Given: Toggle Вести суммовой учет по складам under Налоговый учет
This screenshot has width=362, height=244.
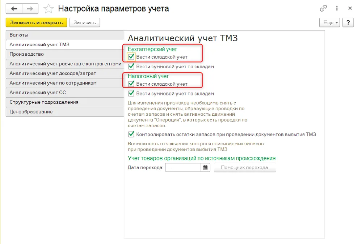Looking at the screenshot, I should pyautogui.click(x=131, y=93).
